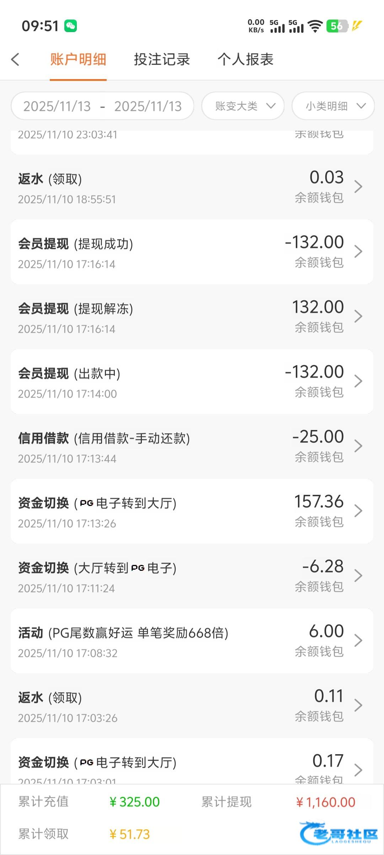Expand the 账变大类 dropdown
This screenshot has height=855, width=384.
(x=243, y=106)
